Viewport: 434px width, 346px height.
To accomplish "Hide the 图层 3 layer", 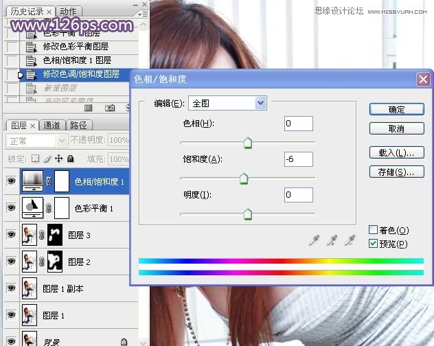I will click(11, 235).
